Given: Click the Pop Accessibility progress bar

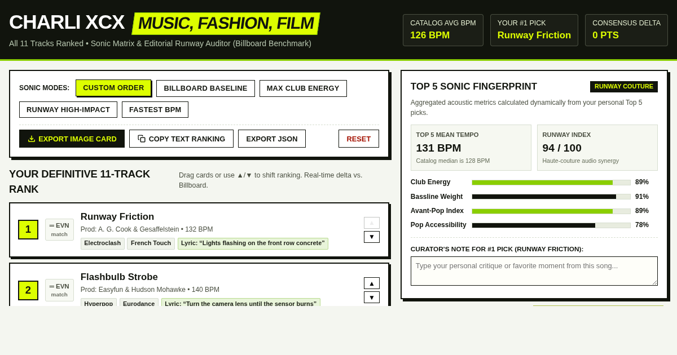Looking at the screenshot, I should 551,225.
